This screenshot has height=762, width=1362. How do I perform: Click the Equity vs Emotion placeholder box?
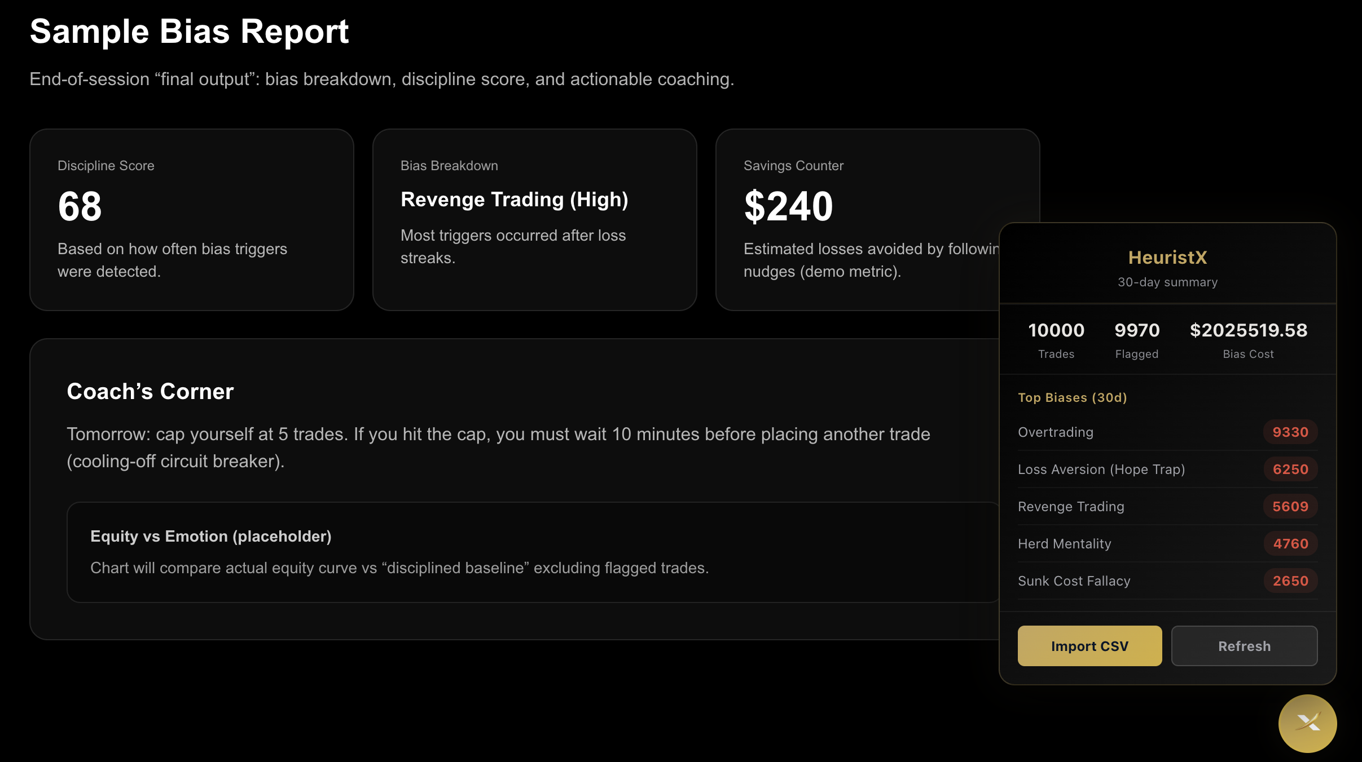pos(530,552)
